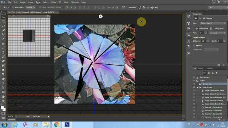Select the Horizontal Type tool
Viewport: 228px width, 128px height.
(x=3, y=83)
